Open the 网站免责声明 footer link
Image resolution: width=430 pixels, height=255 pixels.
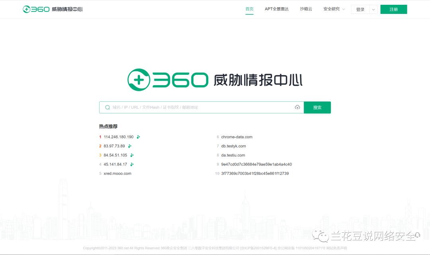[x=336, y=248]
